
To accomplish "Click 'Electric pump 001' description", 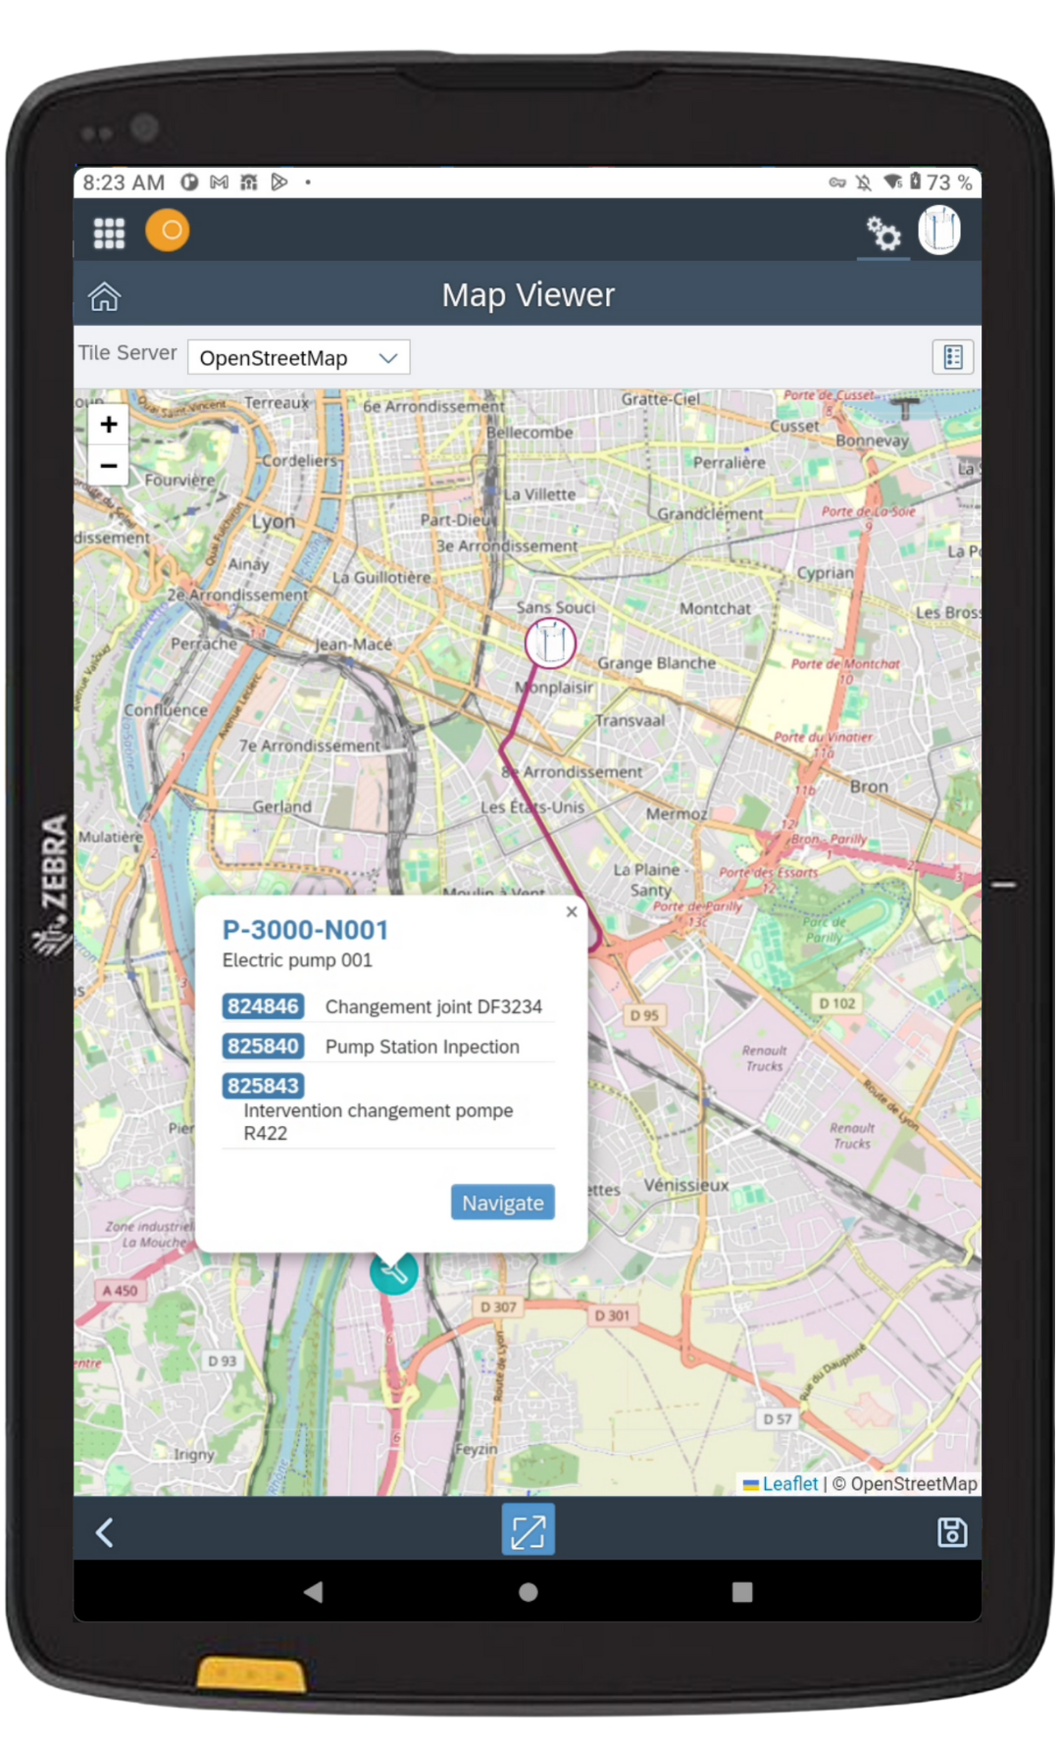I will pos(297,960).
